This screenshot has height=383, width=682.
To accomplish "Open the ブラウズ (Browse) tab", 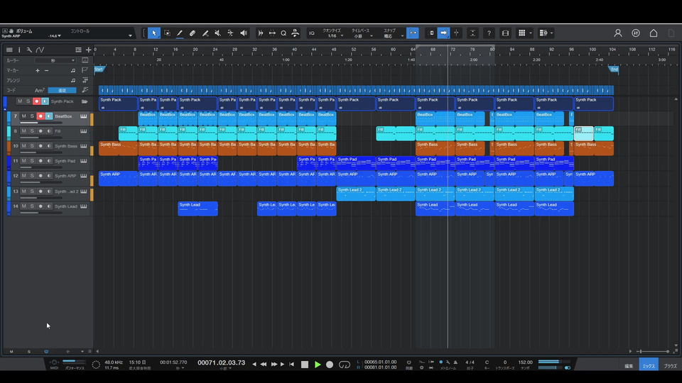I will point(670,365).
